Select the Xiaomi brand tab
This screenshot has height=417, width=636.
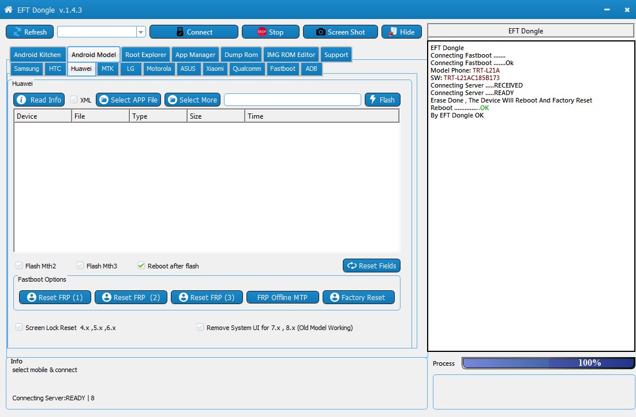coord(215,69)
